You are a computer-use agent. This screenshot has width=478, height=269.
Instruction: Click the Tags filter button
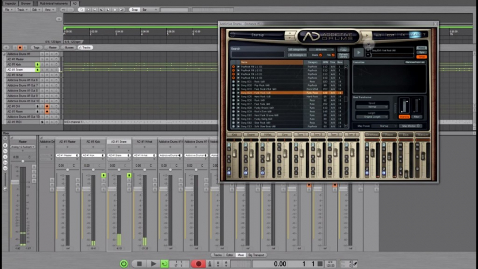[x=36, y=48]
